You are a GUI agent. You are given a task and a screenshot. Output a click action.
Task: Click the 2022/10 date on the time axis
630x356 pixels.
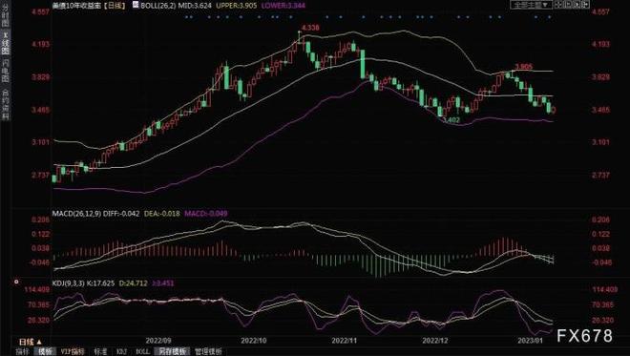coord(254,341)
